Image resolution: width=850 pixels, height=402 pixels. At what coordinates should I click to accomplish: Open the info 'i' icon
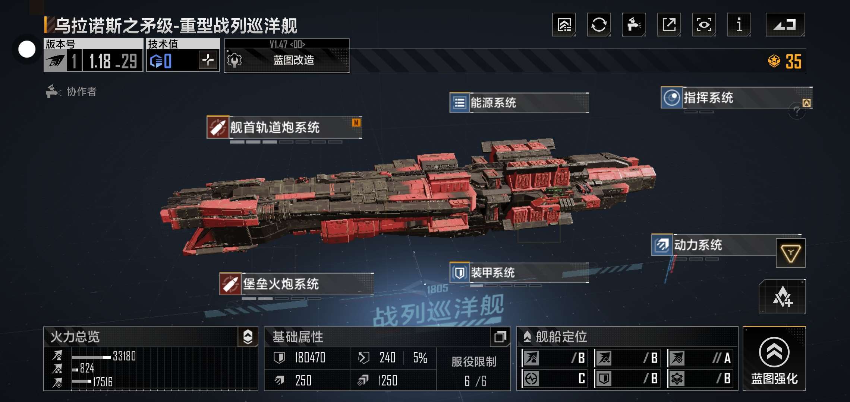pos(739,25)
